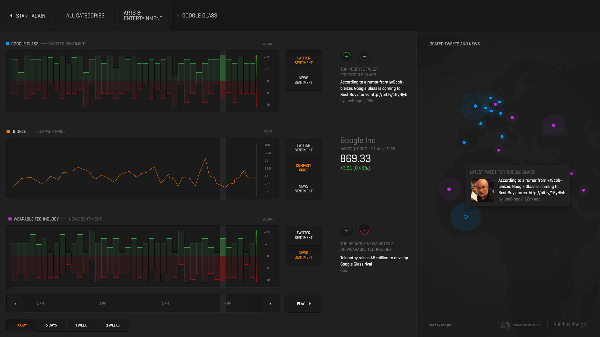Click the tweet author photo thumbnail
Viewport: 600px width, 337px height.
[482, 191]
